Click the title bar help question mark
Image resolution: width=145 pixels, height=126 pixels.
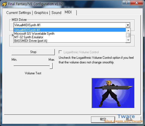tap(126, 3)
